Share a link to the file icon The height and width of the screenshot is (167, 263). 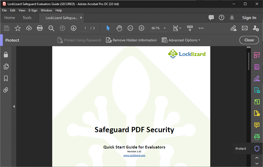[233, 28]
